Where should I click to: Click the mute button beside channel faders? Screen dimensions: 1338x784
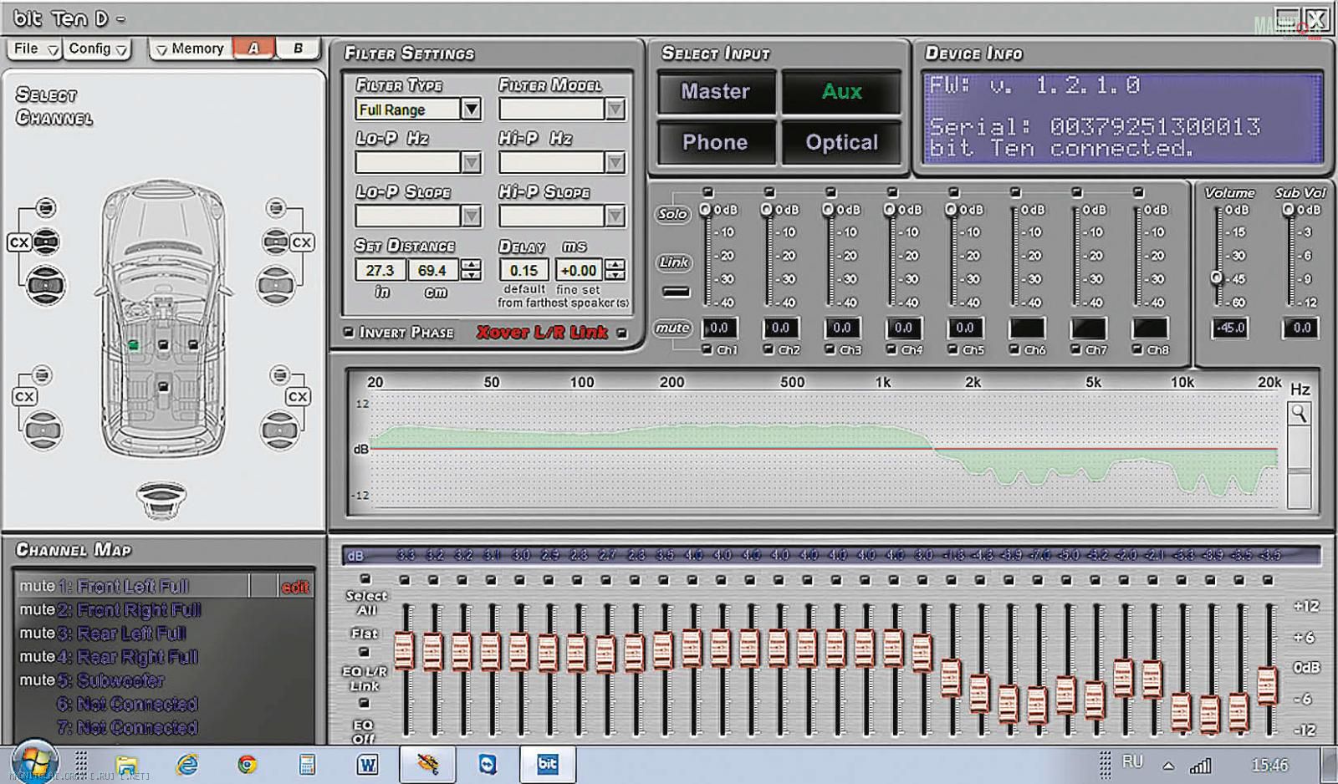[x=673, y=328]
